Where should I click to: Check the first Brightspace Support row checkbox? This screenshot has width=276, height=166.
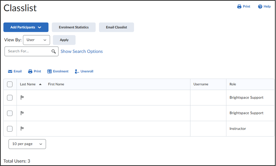[x=10, y=98]
